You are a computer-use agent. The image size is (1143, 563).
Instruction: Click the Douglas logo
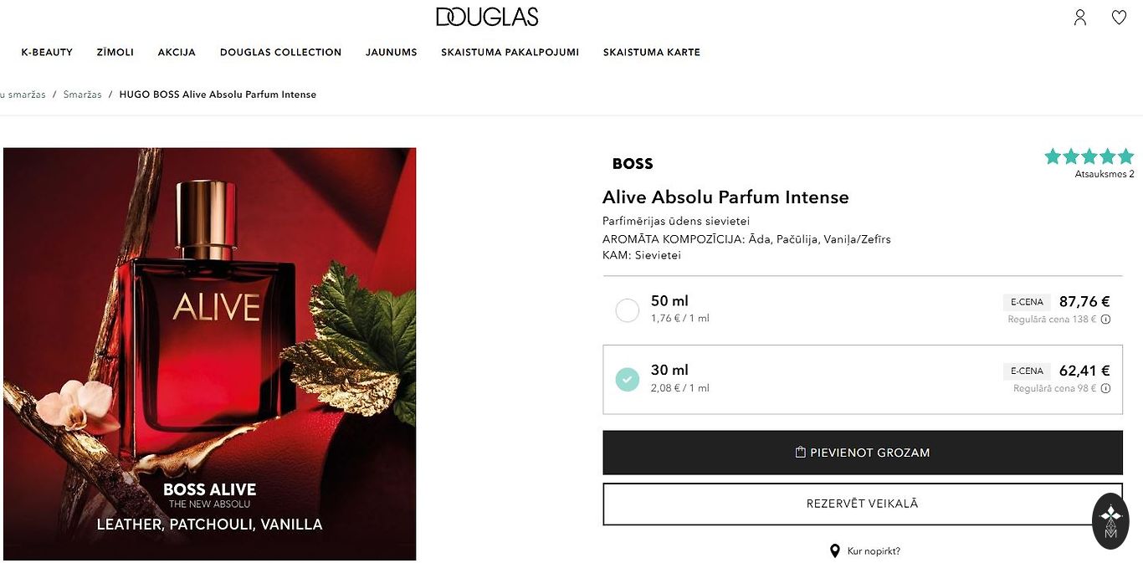[486, 17]
